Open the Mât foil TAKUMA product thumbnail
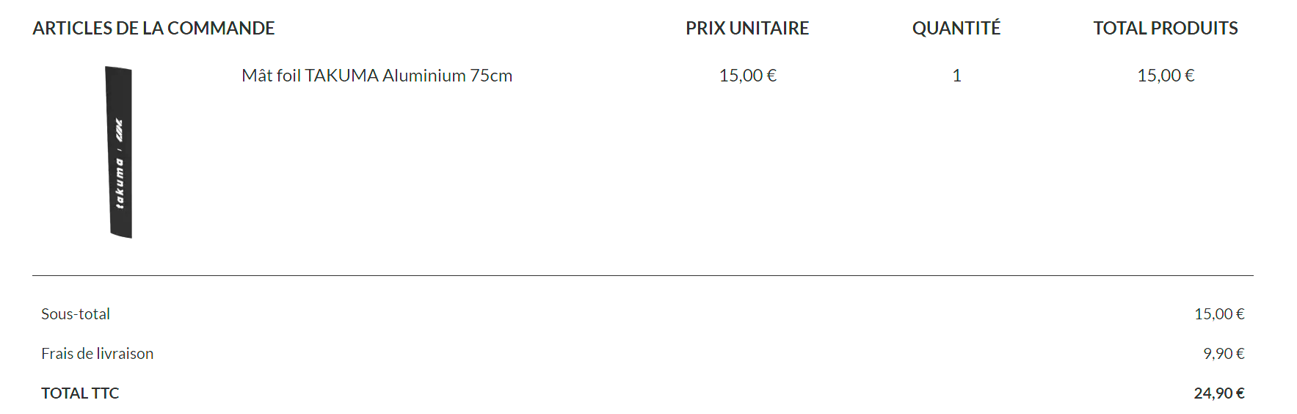 [119, 152]
